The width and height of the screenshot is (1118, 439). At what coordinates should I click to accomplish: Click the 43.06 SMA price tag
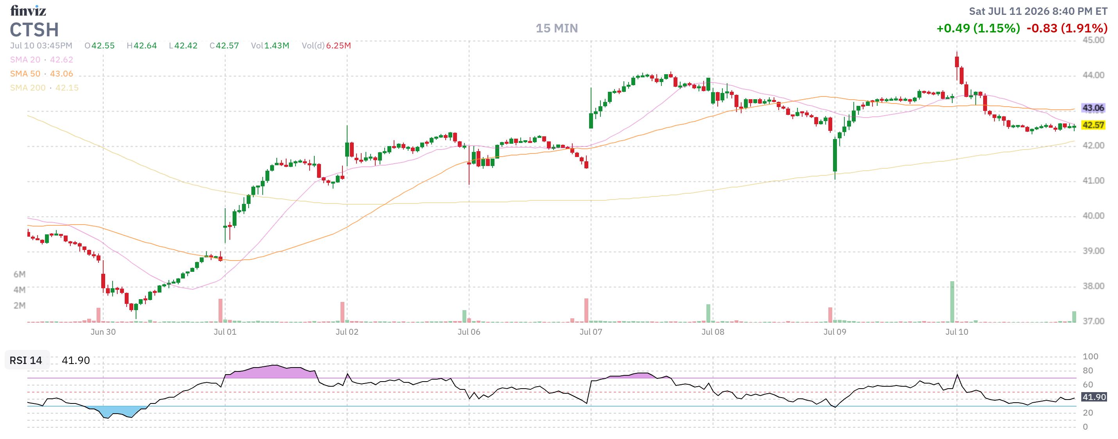tap(1093, 108)
